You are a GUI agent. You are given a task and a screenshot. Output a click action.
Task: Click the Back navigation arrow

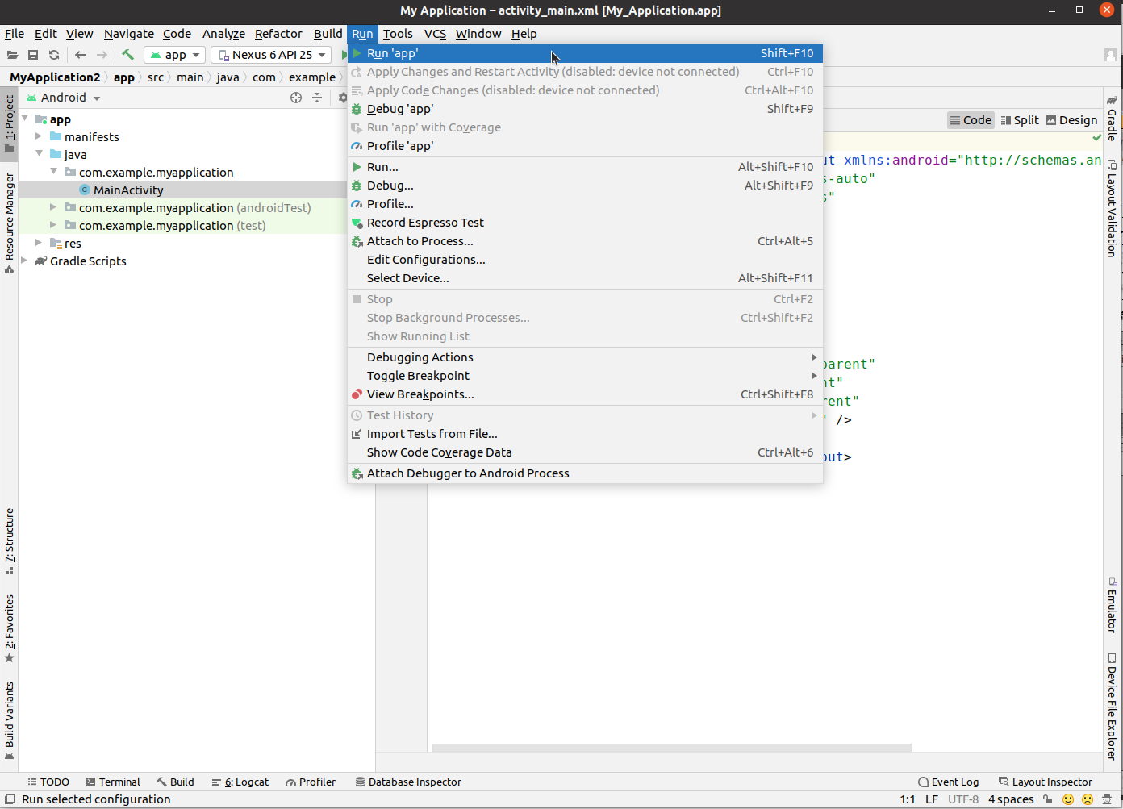click(80, 55)
